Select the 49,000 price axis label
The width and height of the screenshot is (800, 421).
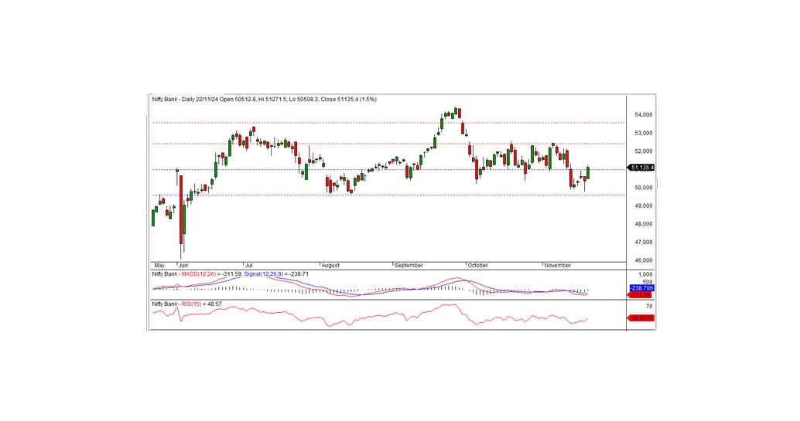pyautogui.click(x=643, y=206)
